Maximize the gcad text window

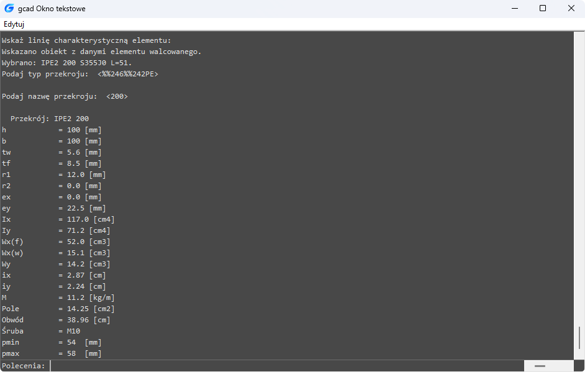[543, 8]
